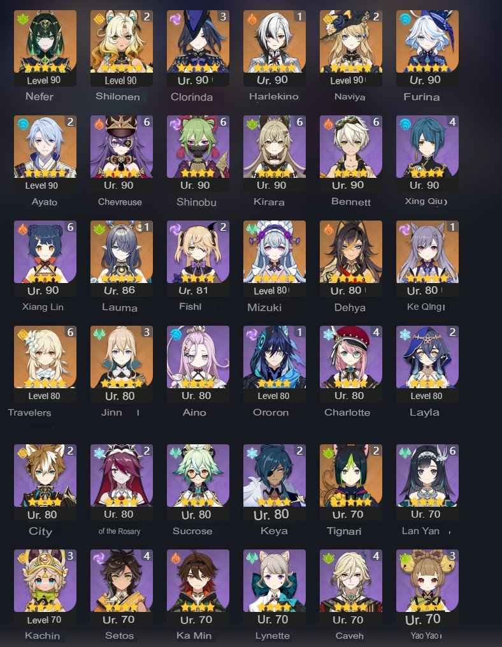The image size is (502, 647).
Task: Click the Dendro element icon on Tignari
Action: pyautogui.click(x=328, y=453)
